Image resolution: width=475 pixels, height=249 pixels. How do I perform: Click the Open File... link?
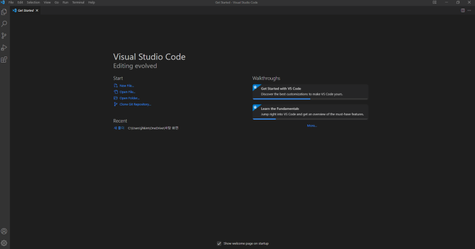pos(127,92)
